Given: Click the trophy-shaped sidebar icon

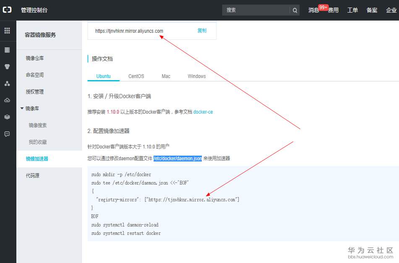Looking at the screenshot, I should (x=7, y=67).
